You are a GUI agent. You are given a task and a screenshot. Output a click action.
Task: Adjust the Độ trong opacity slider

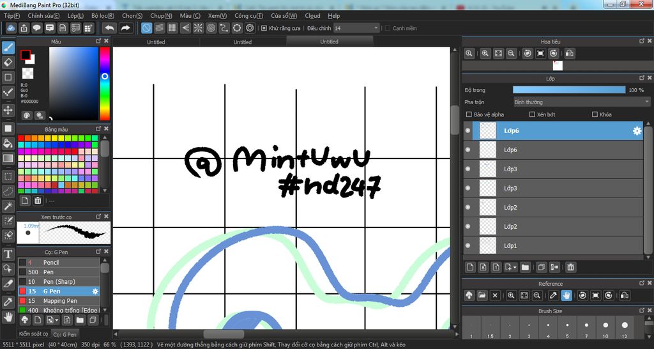pos(569,89)
